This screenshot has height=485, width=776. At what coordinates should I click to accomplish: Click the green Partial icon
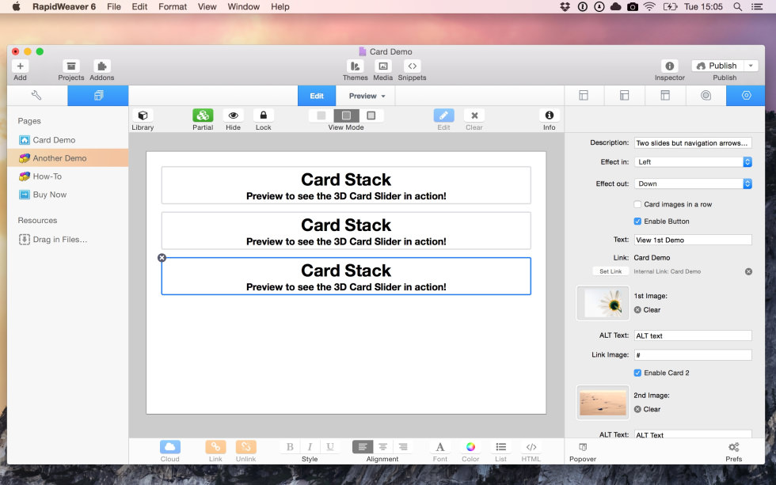click(203, 116)
